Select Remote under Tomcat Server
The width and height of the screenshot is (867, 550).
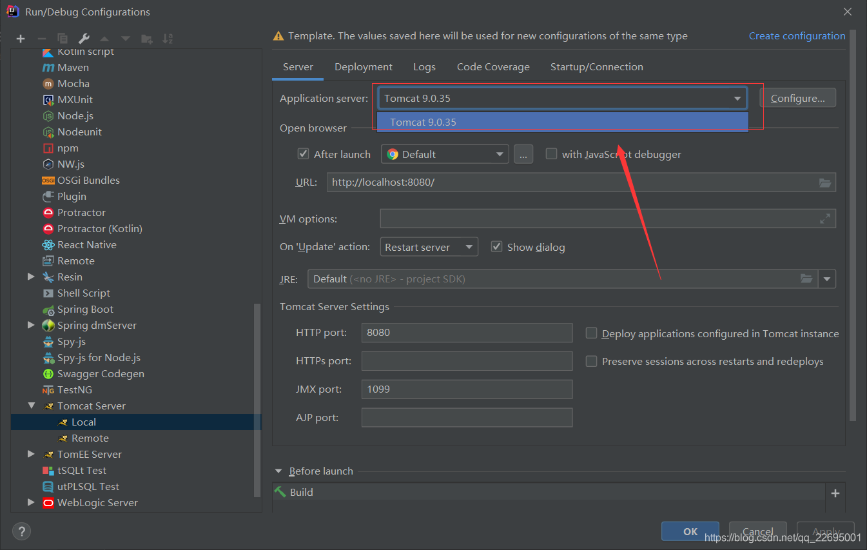pos(90,438)
